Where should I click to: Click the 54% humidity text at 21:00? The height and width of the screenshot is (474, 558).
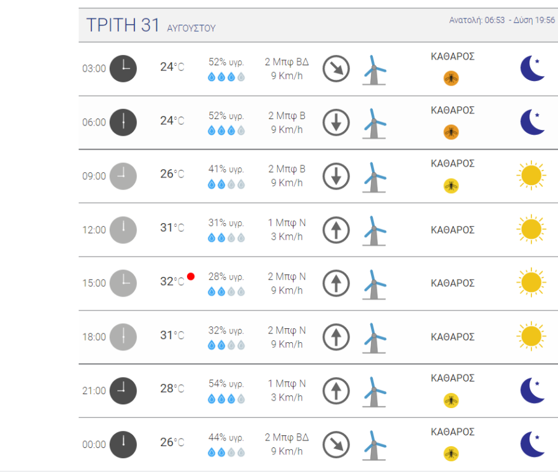226,384
